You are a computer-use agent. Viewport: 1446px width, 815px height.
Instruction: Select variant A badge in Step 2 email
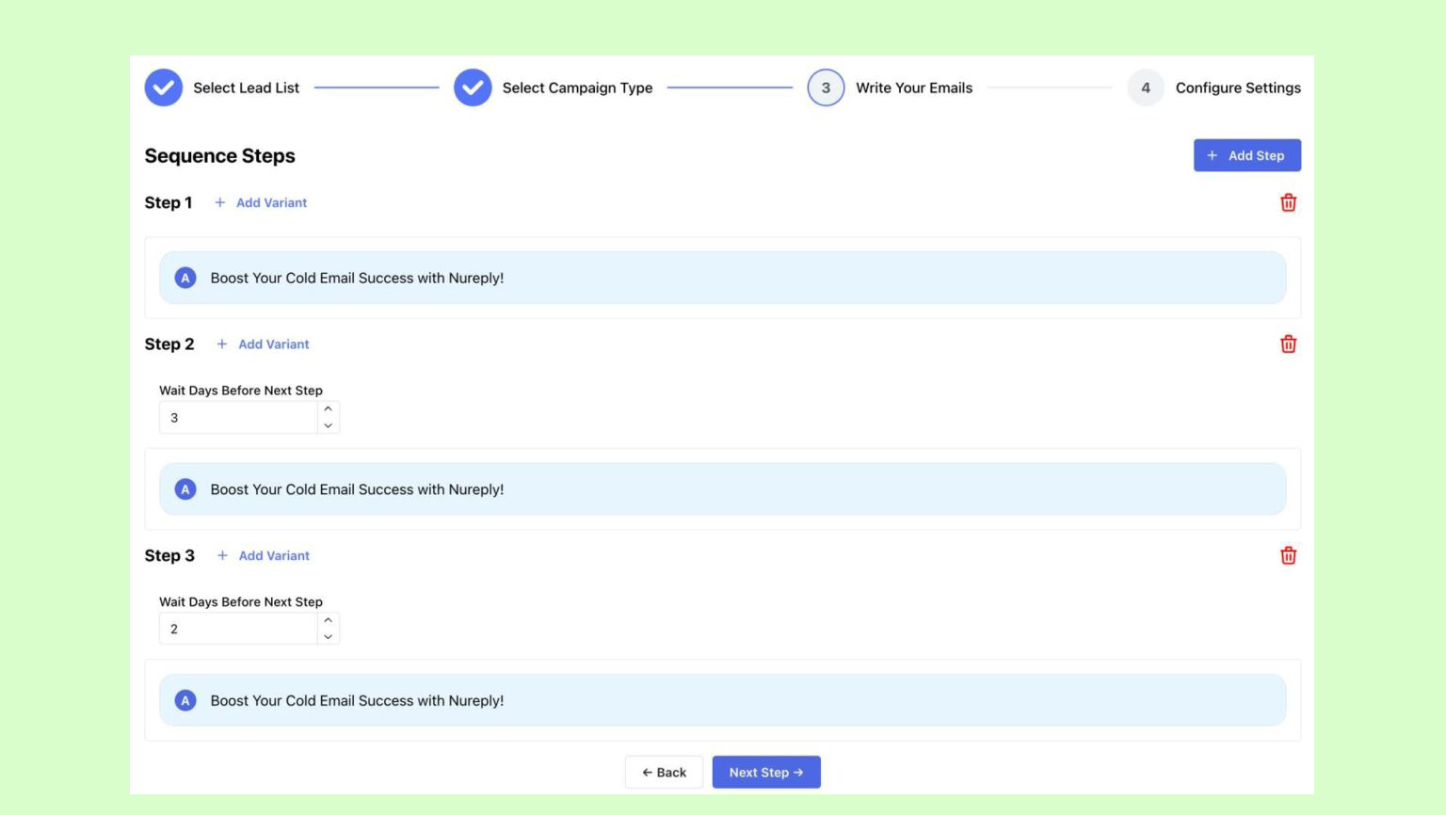click(x=185, y=488)
